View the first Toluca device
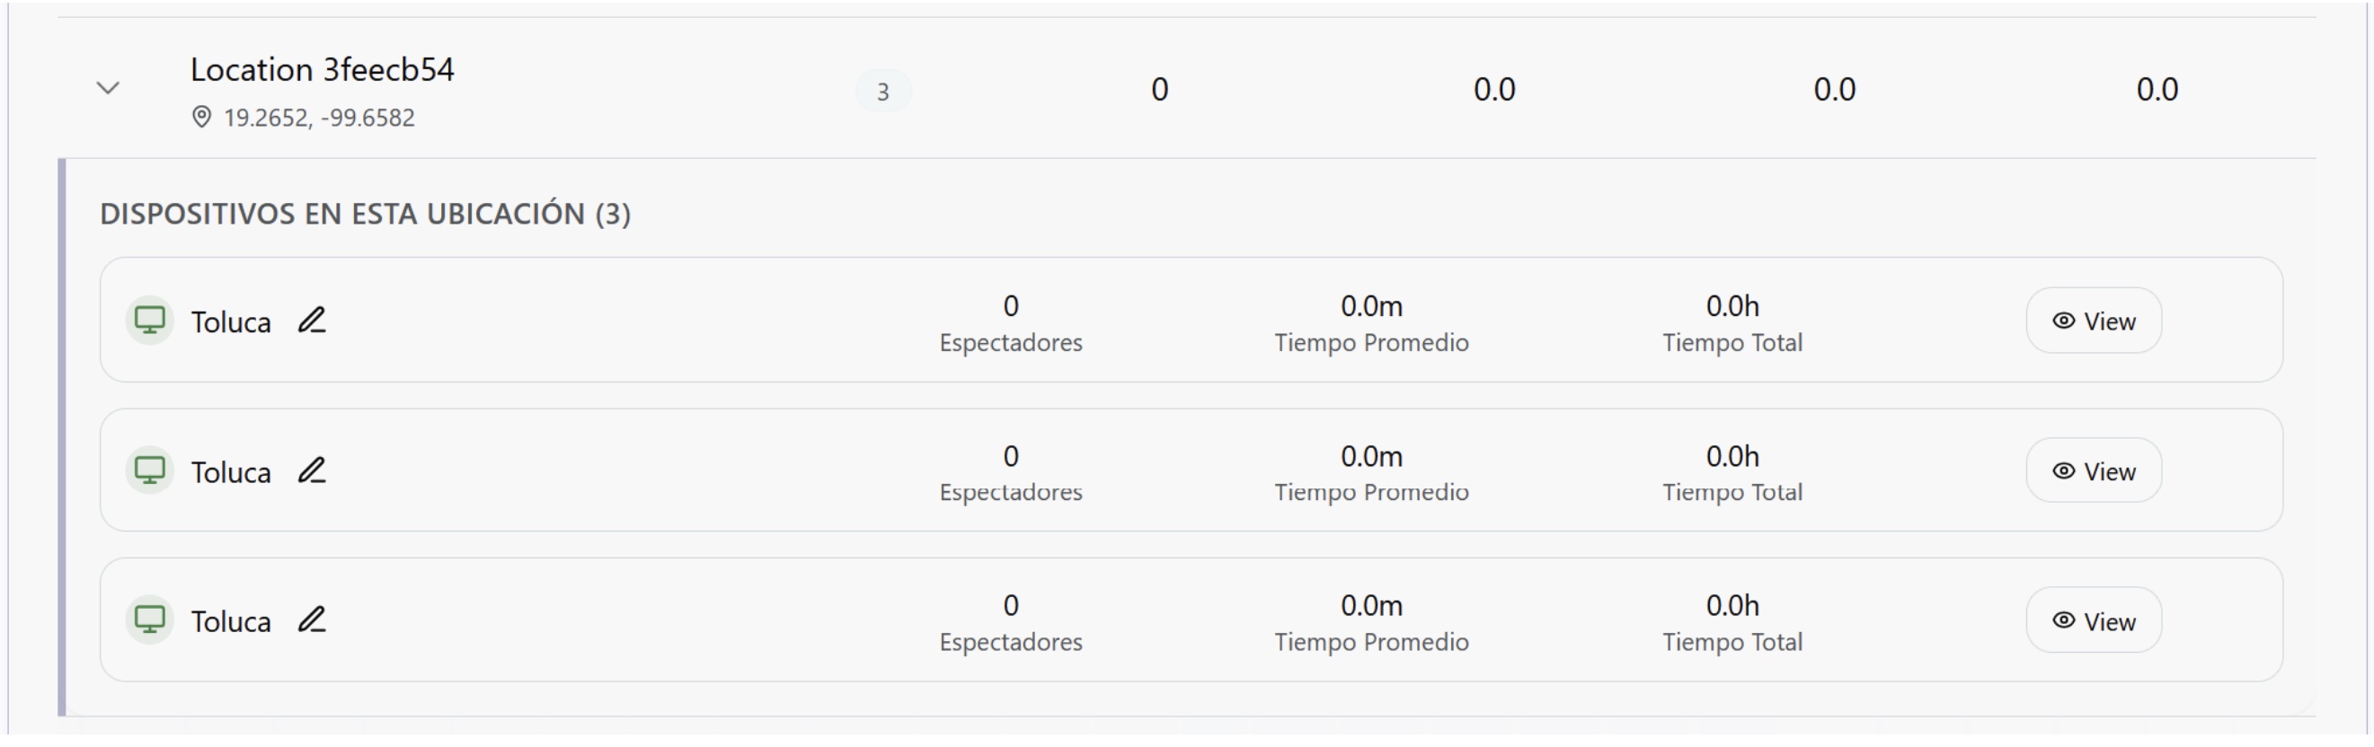 click(2093, 321)
